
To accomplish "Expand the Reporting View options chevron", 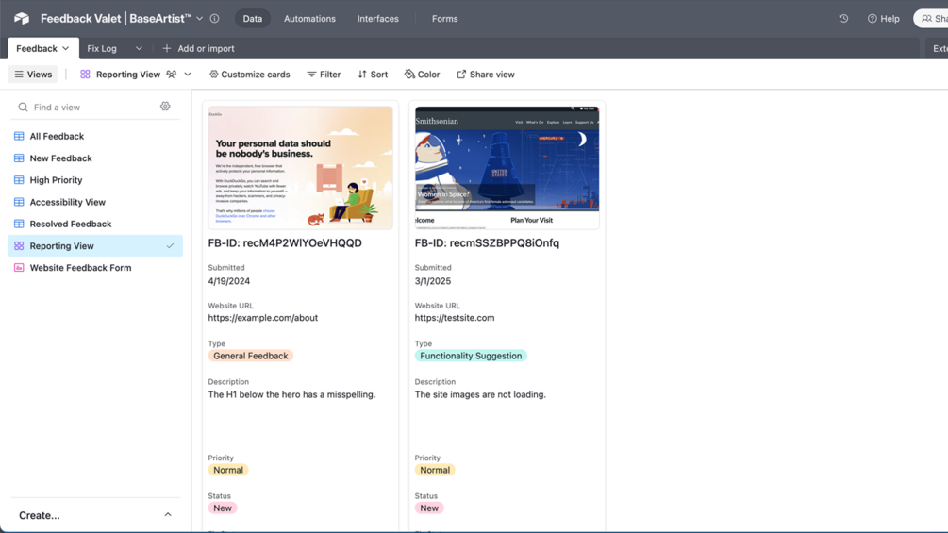I will tap(188, 75).
